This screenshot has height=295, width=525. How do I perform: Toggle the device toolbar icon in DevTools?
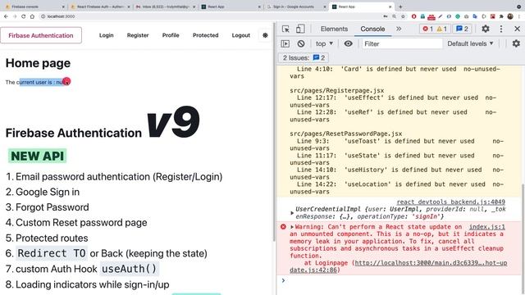(x=300, y=29)
